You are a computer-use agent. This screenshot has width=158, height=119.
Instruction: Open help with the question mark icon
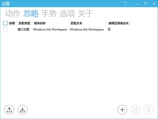(125, 4)
